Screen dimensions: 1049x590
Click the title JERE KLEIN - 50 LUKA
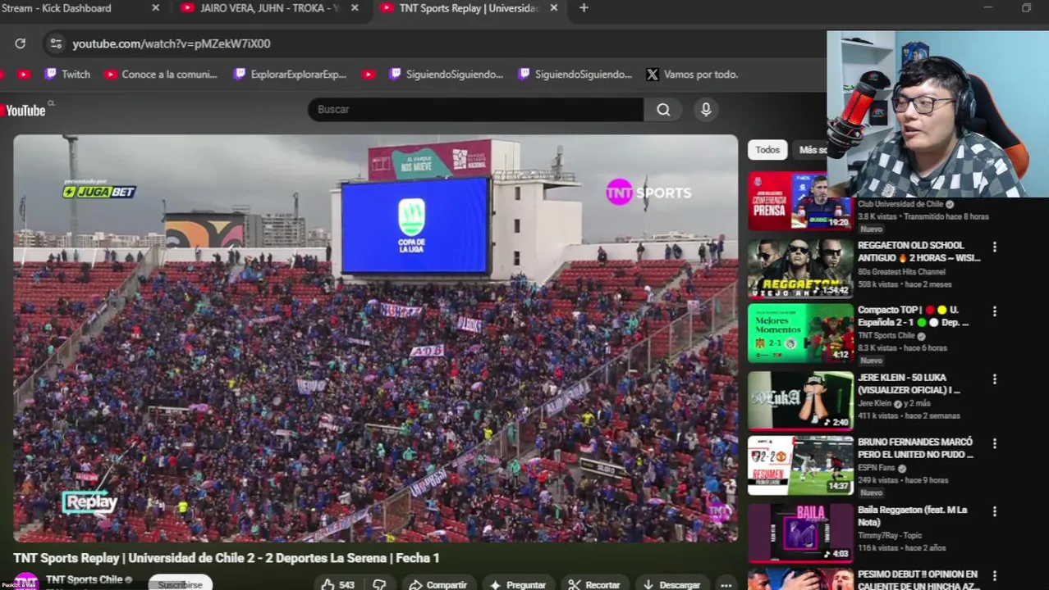pyautogui.click(x=909, y=383)
